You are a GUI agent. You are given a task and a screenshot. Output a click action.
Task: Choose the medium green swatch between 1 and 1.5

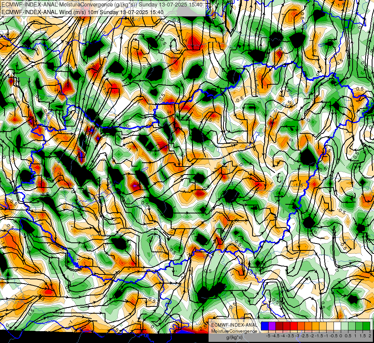(x=359, y=326)
